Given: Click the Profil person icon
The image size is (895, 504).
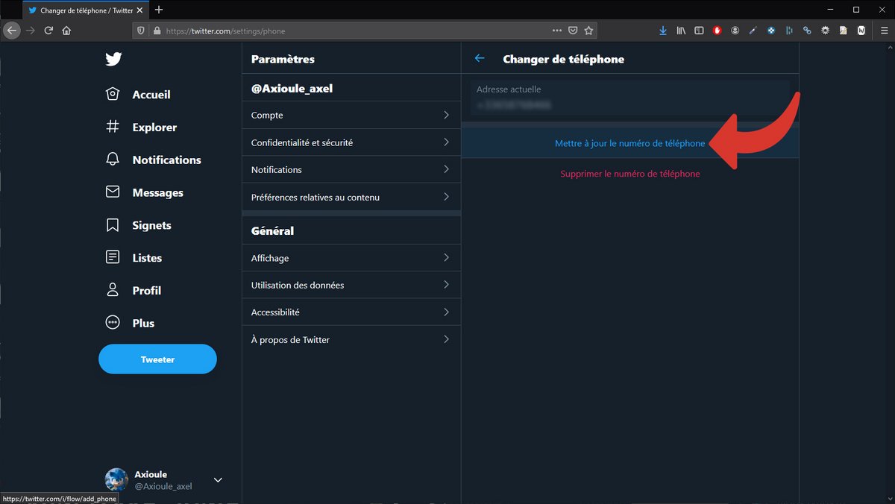Looking at the screenshot, I should [113, 290].
